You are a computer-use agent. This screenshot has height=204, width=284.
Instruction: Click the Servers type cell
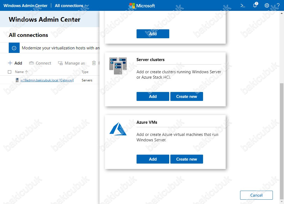click(87, 80)
